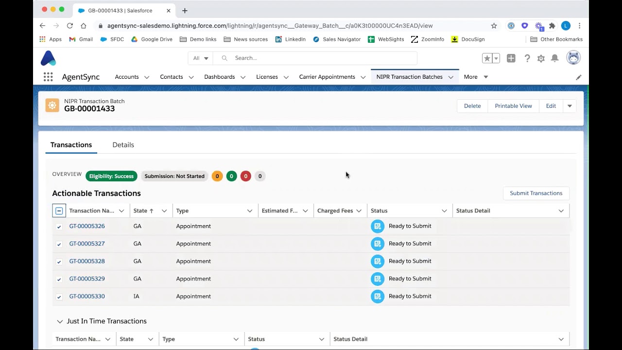Click the red count badge
Screen dimensions: 622x350
point(245,176)
